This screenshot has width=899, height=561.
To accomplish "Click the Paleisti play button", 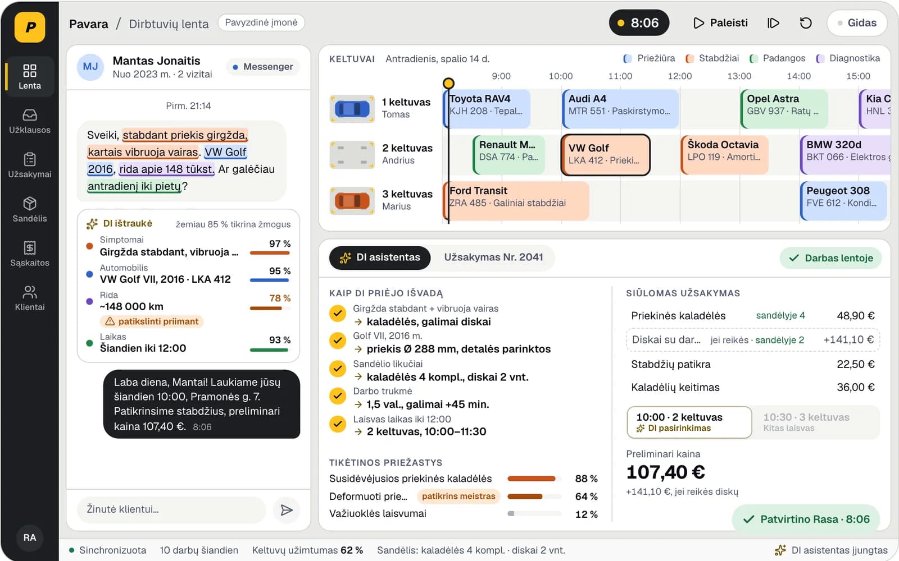I will click(721, 23).
